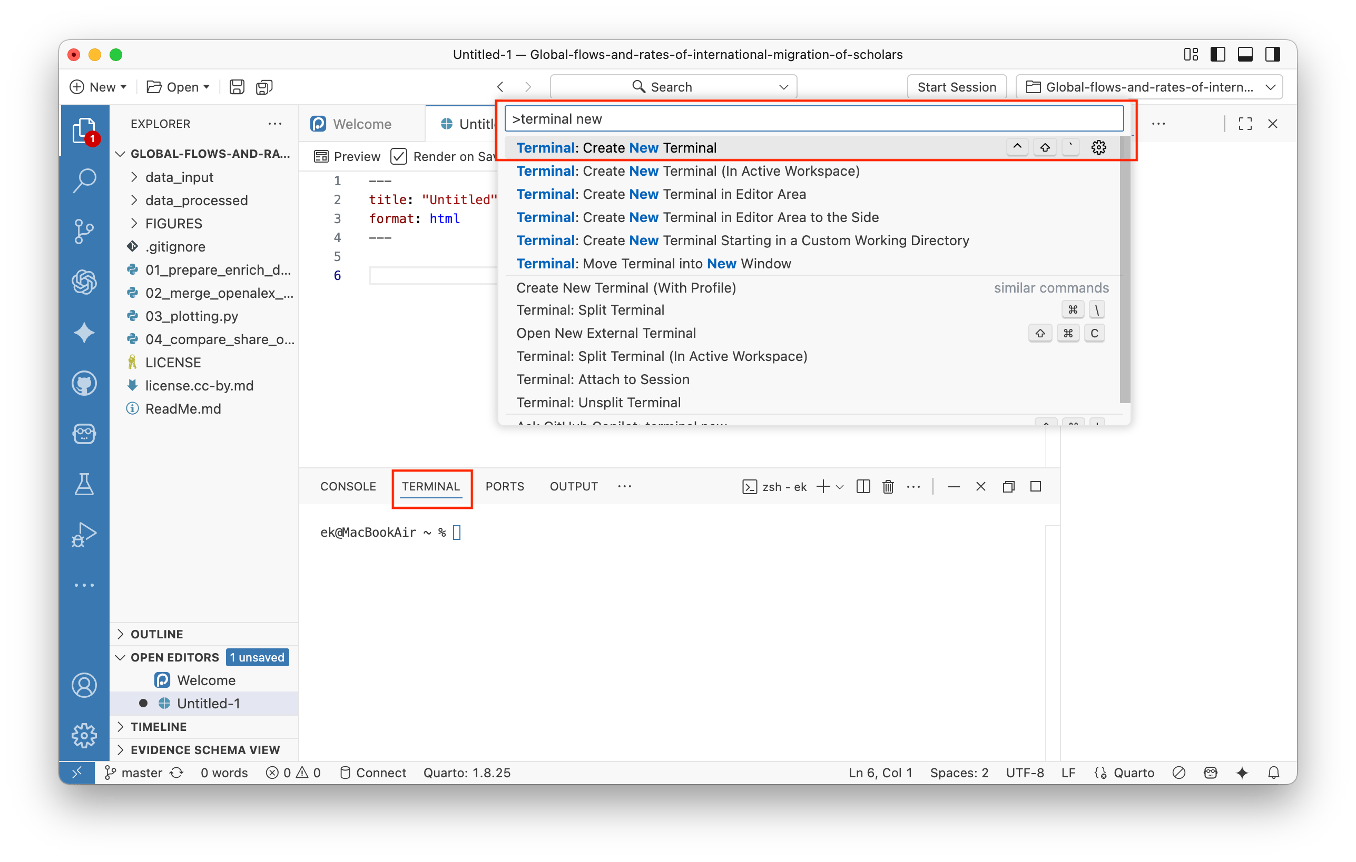The image size is (1356, 862).
Task: Open the Testing flask view
Action: click(84, 484)
